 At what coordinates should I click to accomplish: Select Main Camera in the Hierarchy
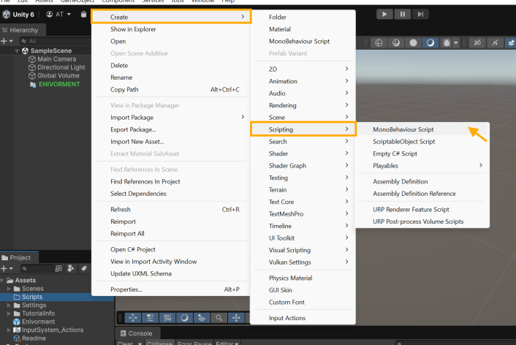[53, 59]
